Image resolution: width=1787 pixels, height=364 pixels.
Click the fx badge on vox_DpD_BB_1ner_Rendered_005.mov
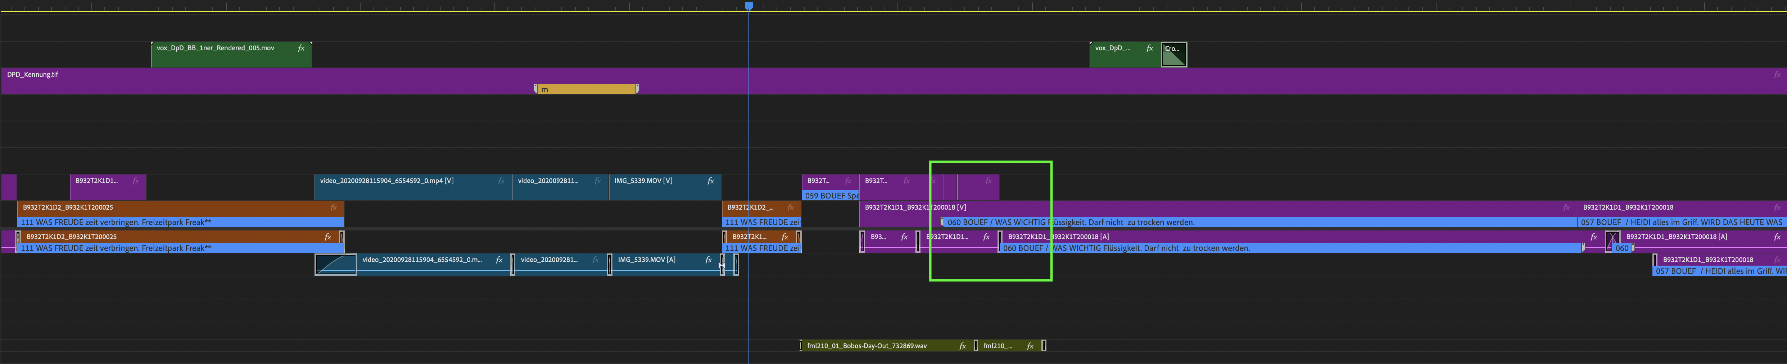301,48
